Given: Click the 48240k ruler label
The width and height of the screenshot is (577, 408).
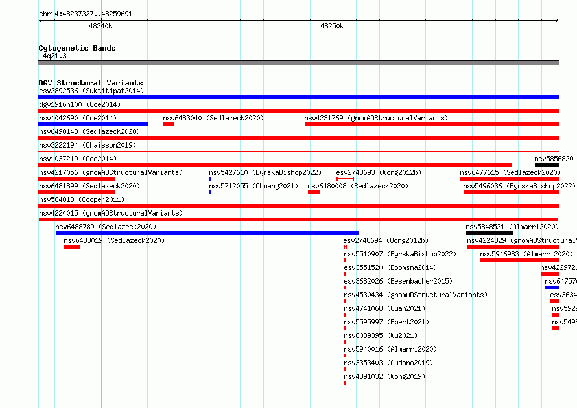Looking at the screenshot, I should tap(100, 26).
